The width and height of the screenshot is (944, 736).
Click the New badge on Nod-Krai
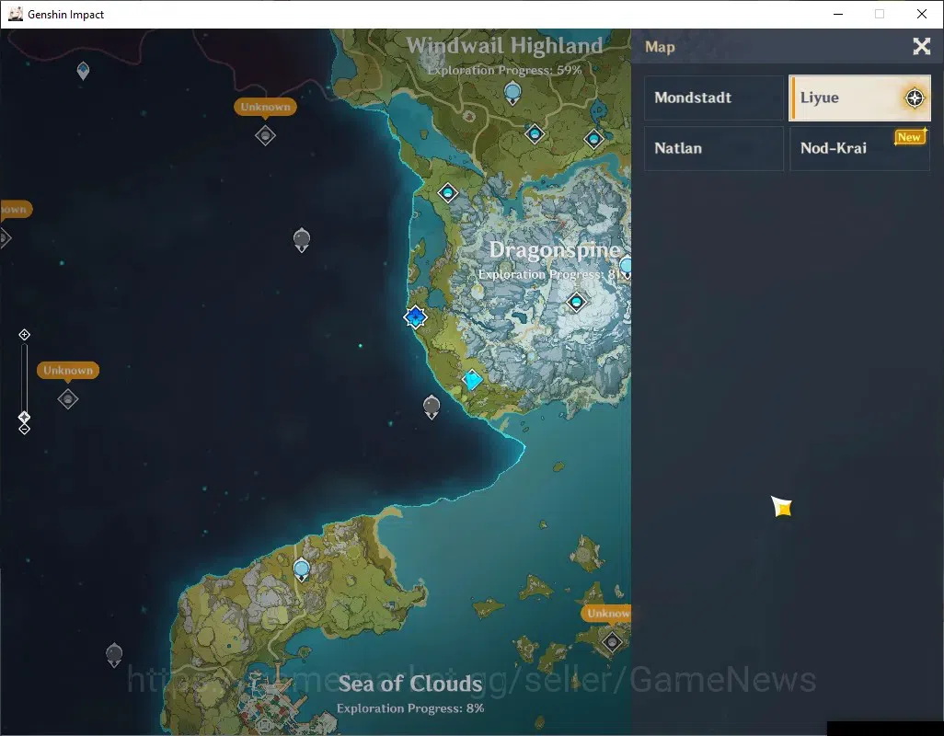point(909,137)
